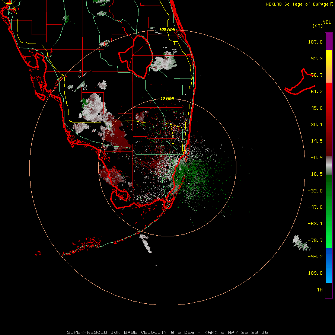The height and width of the screenshot is (335, 335).
Task: Click the -109.8 value on the velocity scale
Action: pos(314,273)
